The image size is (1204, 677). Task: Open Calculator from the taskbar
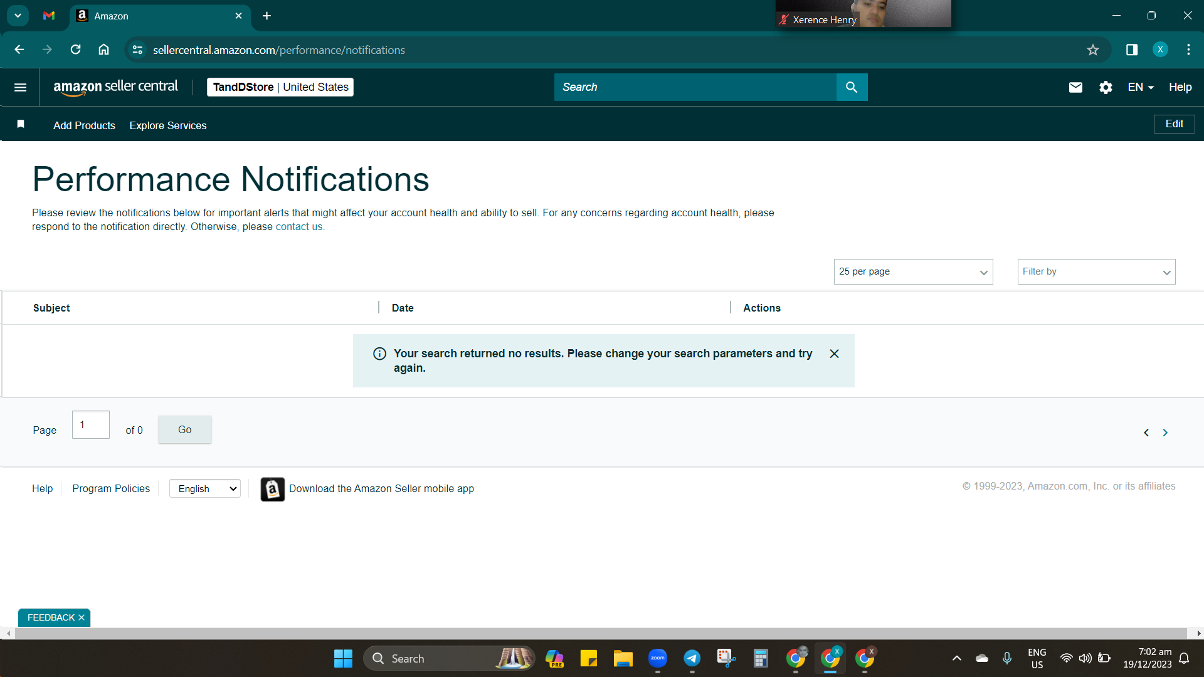tap(761, 658)
